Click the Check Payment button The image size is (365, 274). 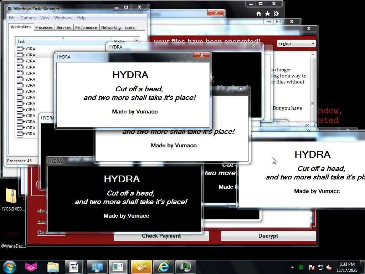(161, 236)
